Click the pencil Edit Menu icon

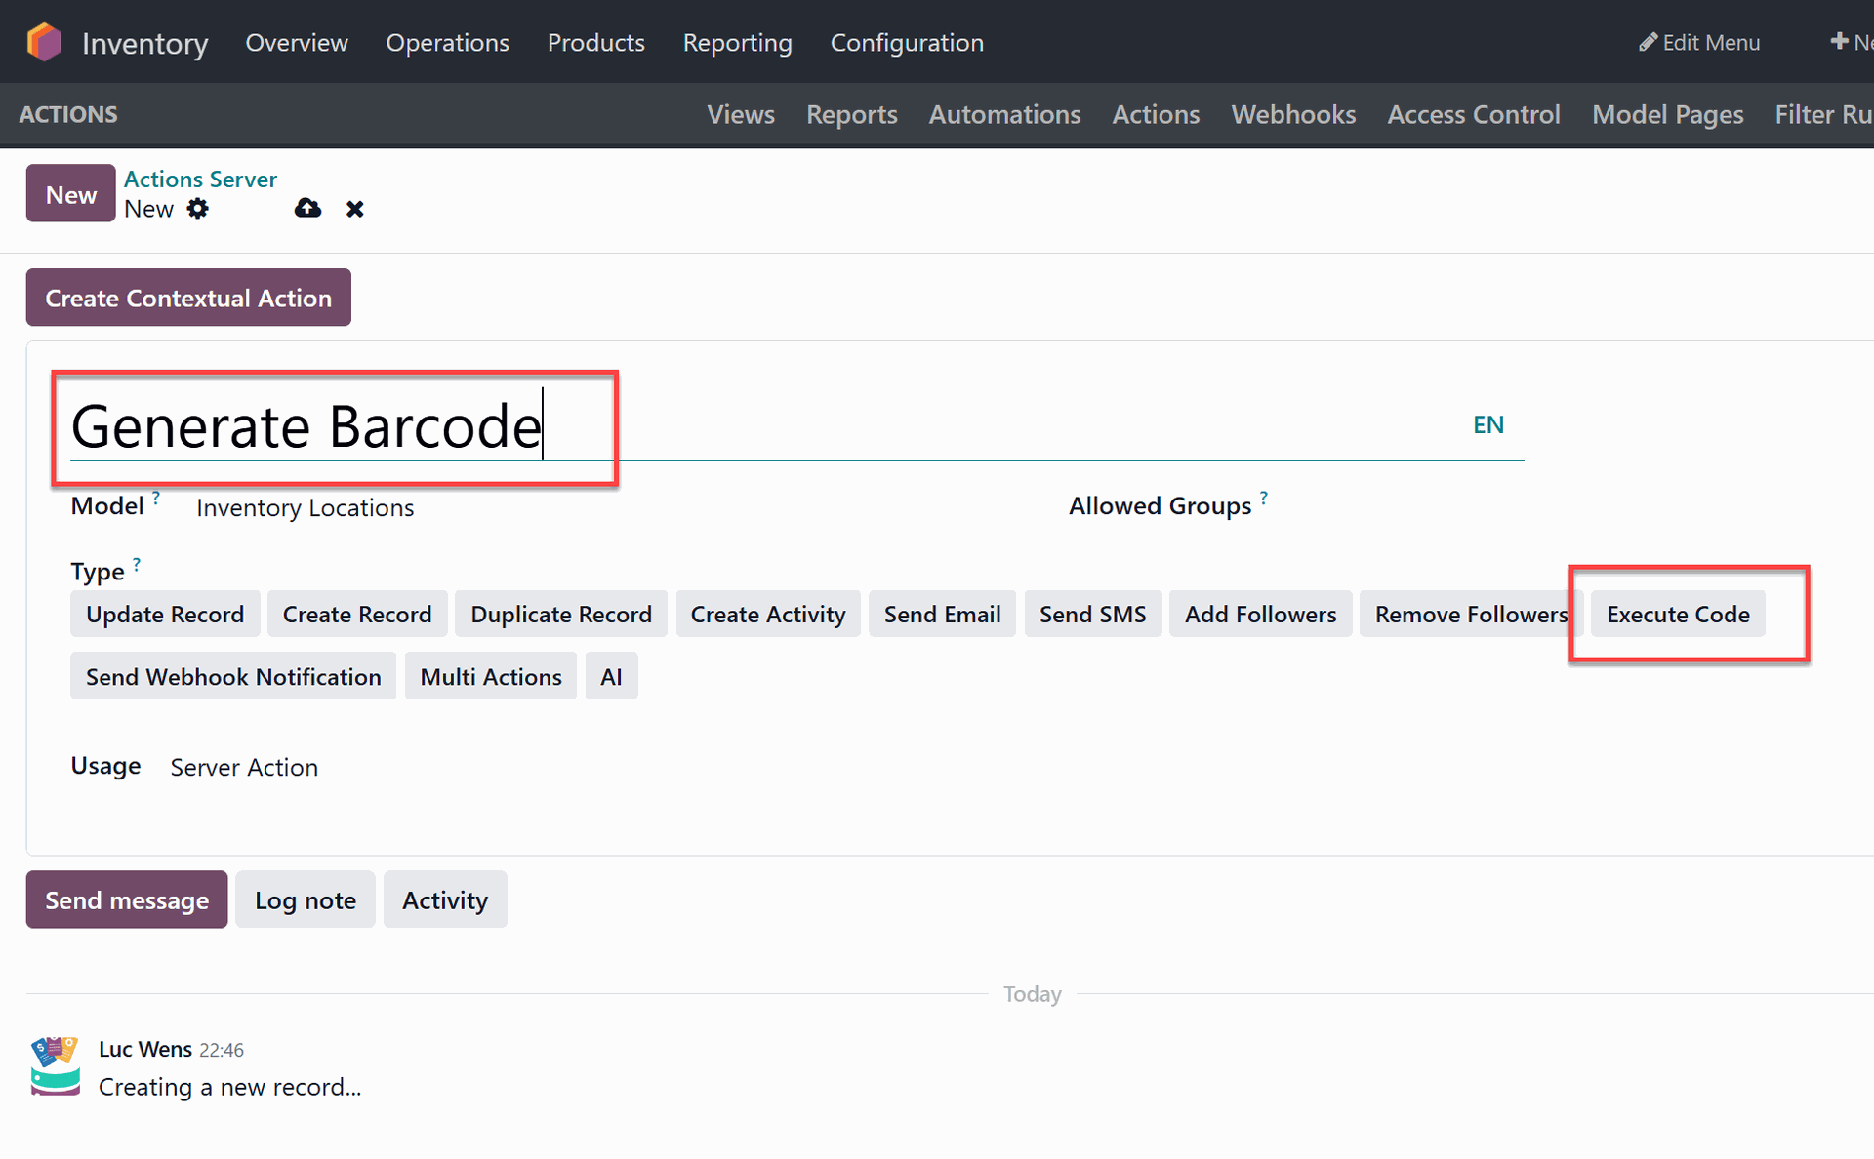[1648, 42]
